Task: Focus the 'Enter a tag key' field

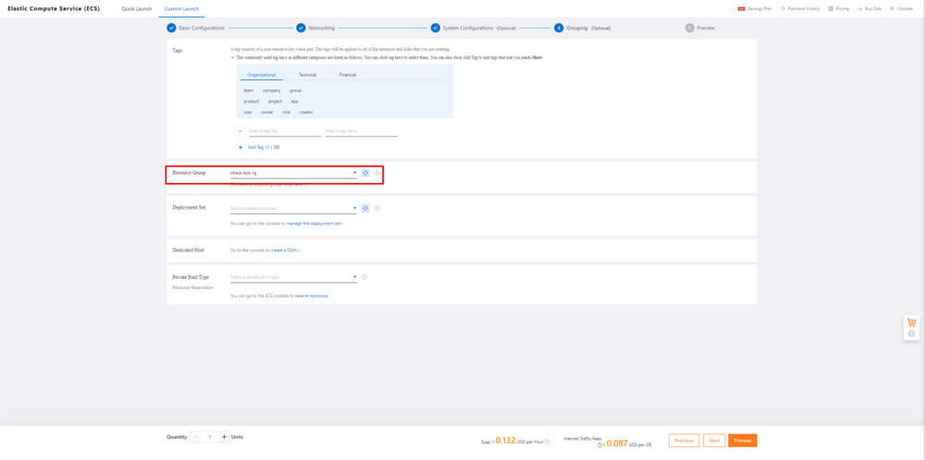Action: tap(285, 131)
